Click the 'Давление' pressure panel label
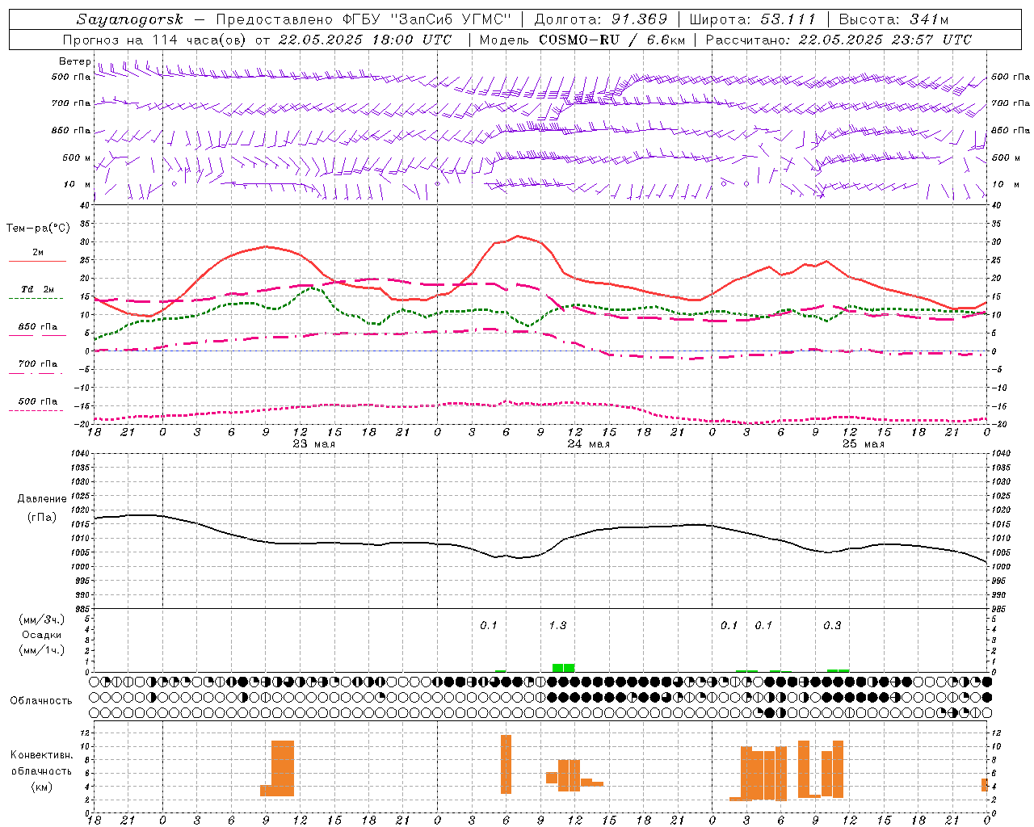 click(42, 499)
